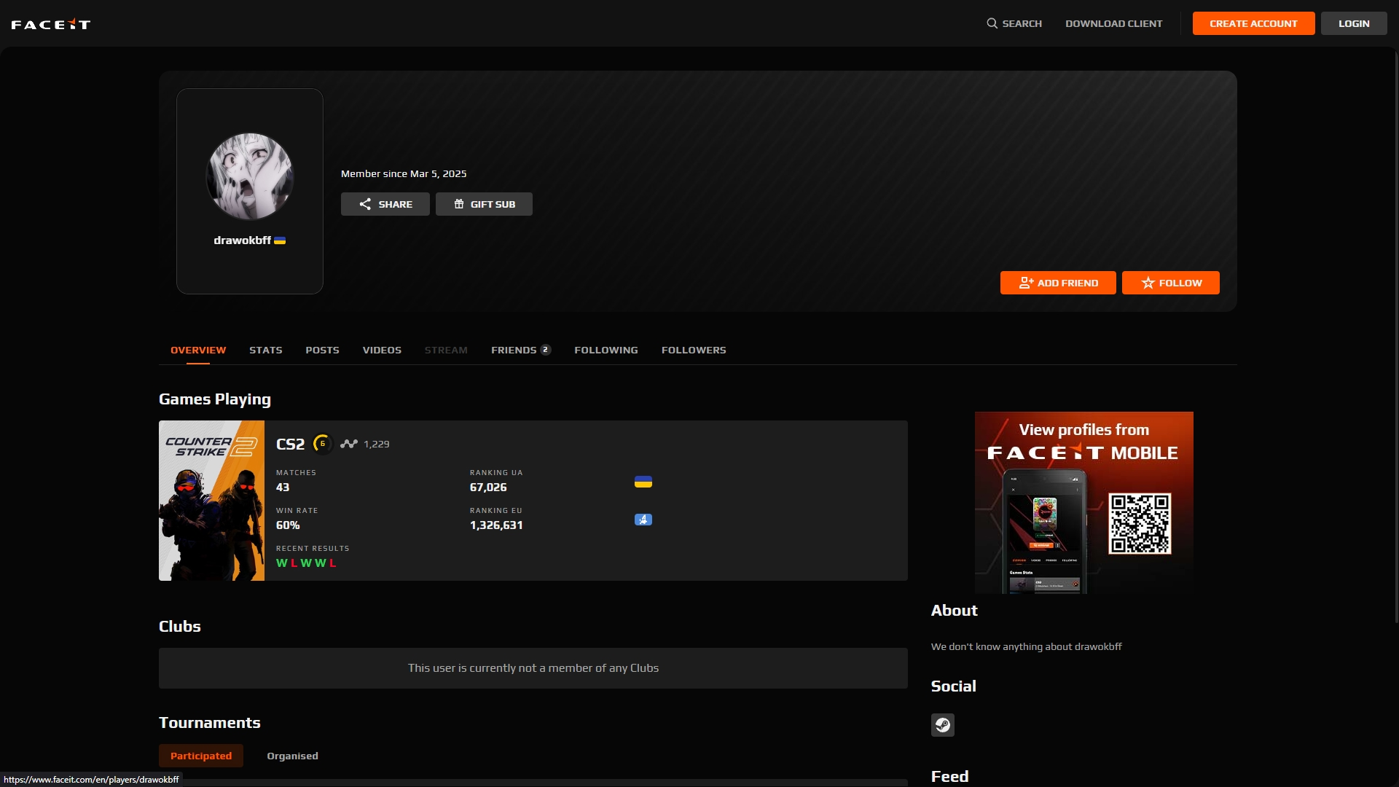The image size is (1399, 787).
Task: Click the FACEIT Mobile QR code
Action: (x=1140, y=524)
